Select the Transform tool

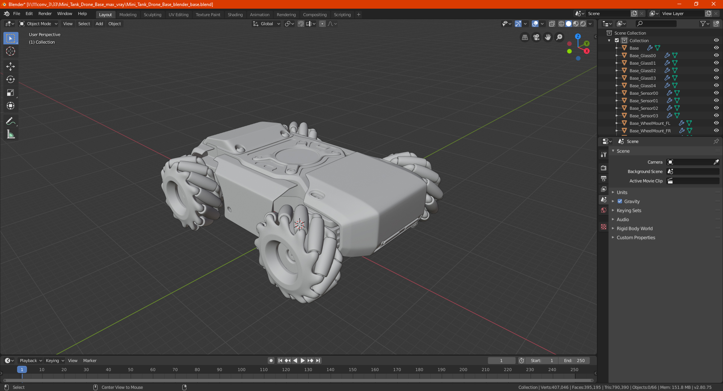tap(11, 106)
